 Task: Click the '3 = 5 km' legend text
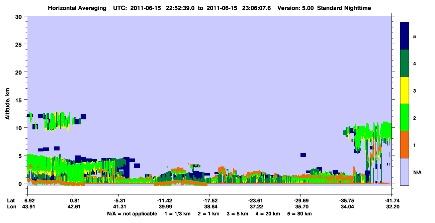238,214
